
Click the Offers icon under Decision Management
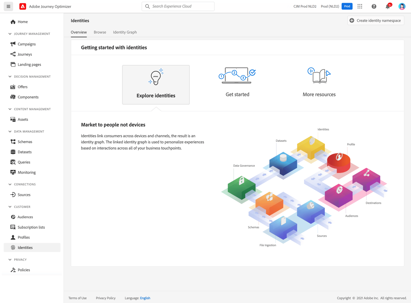click(12, 87)
